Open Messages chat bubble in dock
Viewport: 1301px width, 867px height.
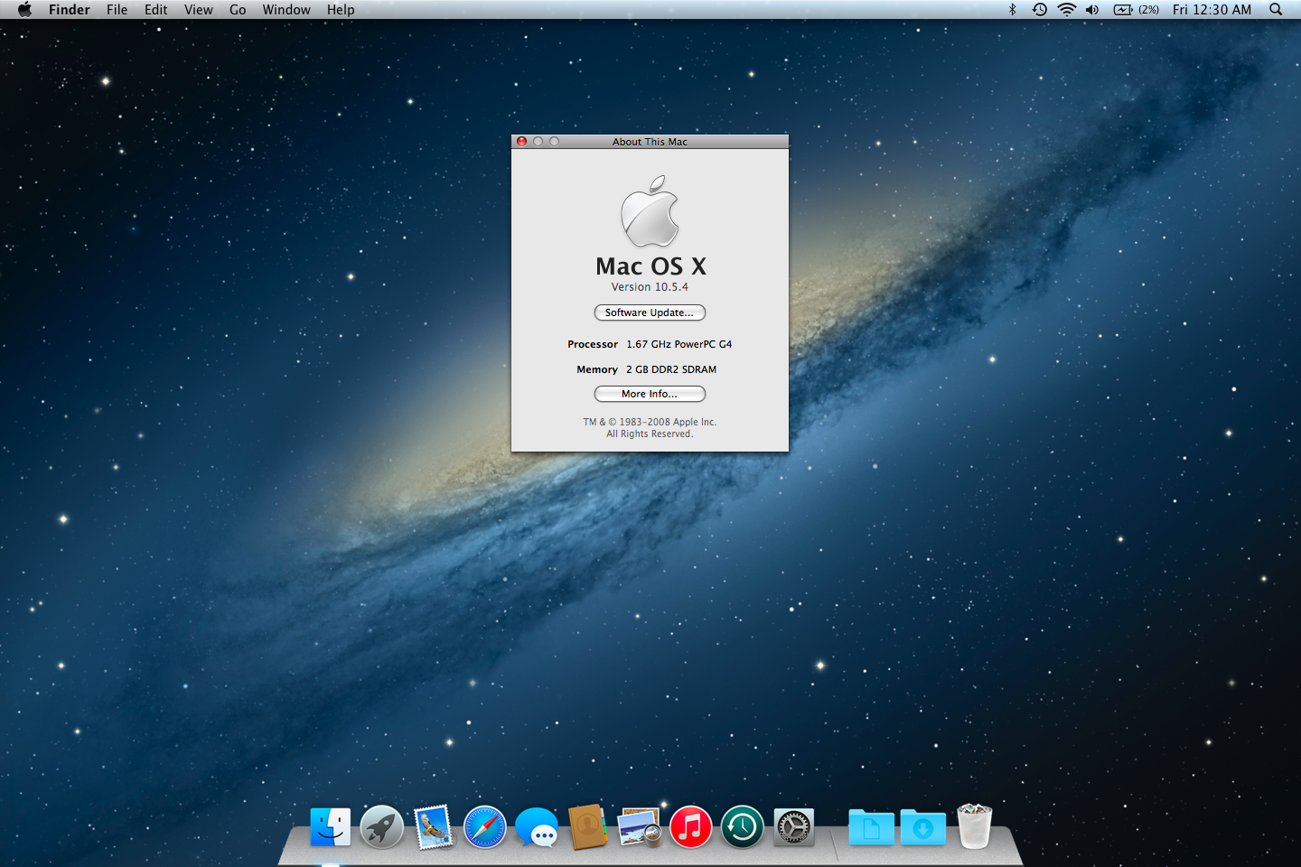click(x=537, y=827)
